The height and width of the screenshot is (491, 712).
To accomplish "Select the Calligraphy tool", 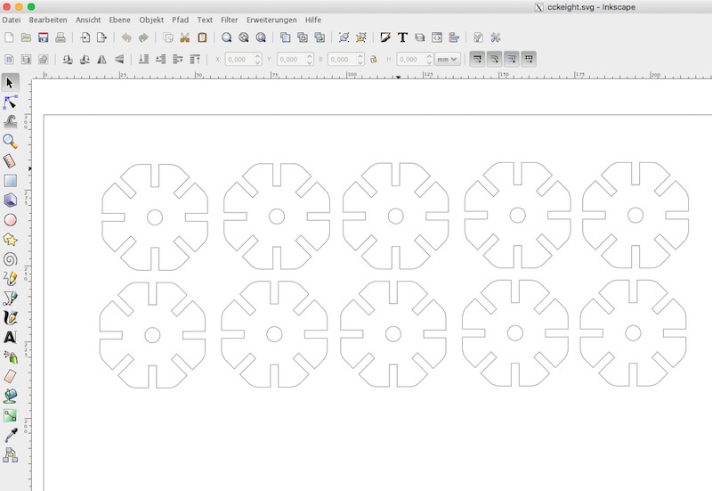I will [x=10, y=317].
